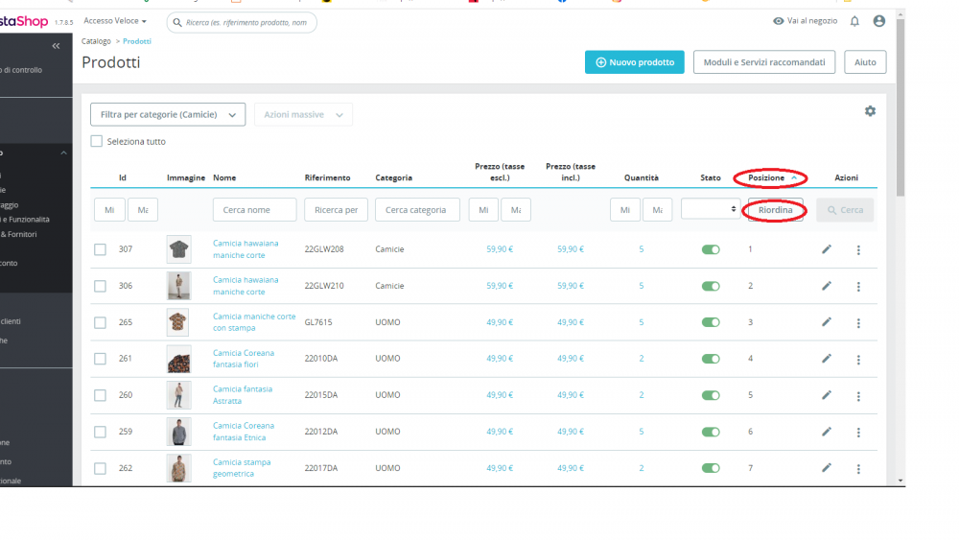Sort by Quantità column header
The width and height of the screenshot is (959, 540).
641,178
